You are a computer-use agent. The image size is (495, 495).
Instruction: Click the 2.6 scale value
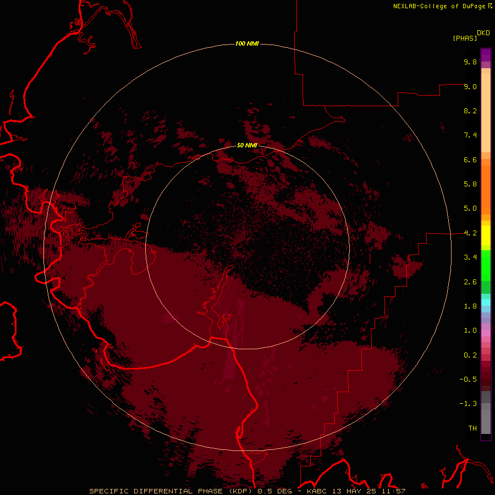click(470, 282)
